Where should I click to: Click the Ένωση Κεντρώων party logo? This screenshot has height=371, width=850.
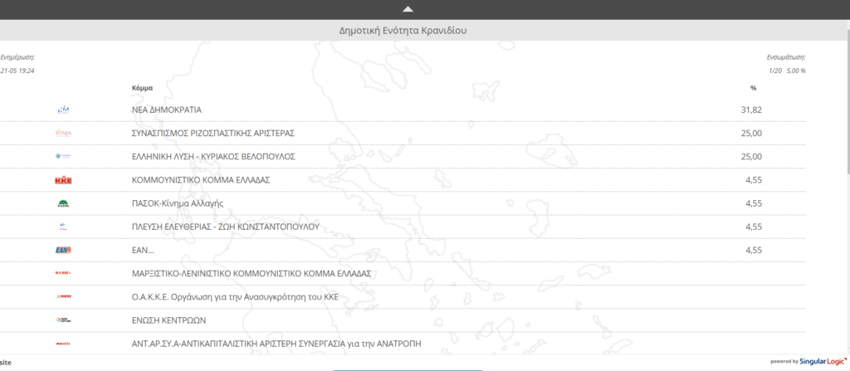point(63,320)
